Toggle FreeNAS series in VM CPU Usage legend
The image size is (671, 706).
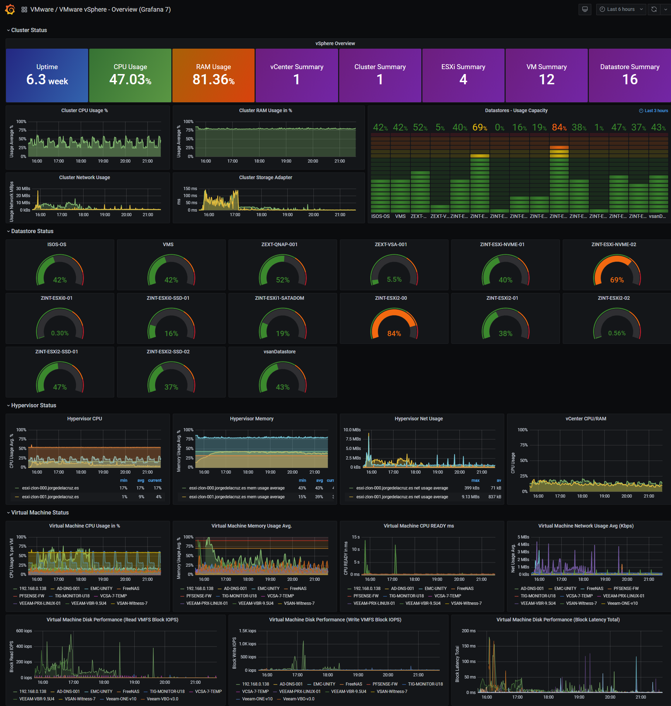[131, 588]
